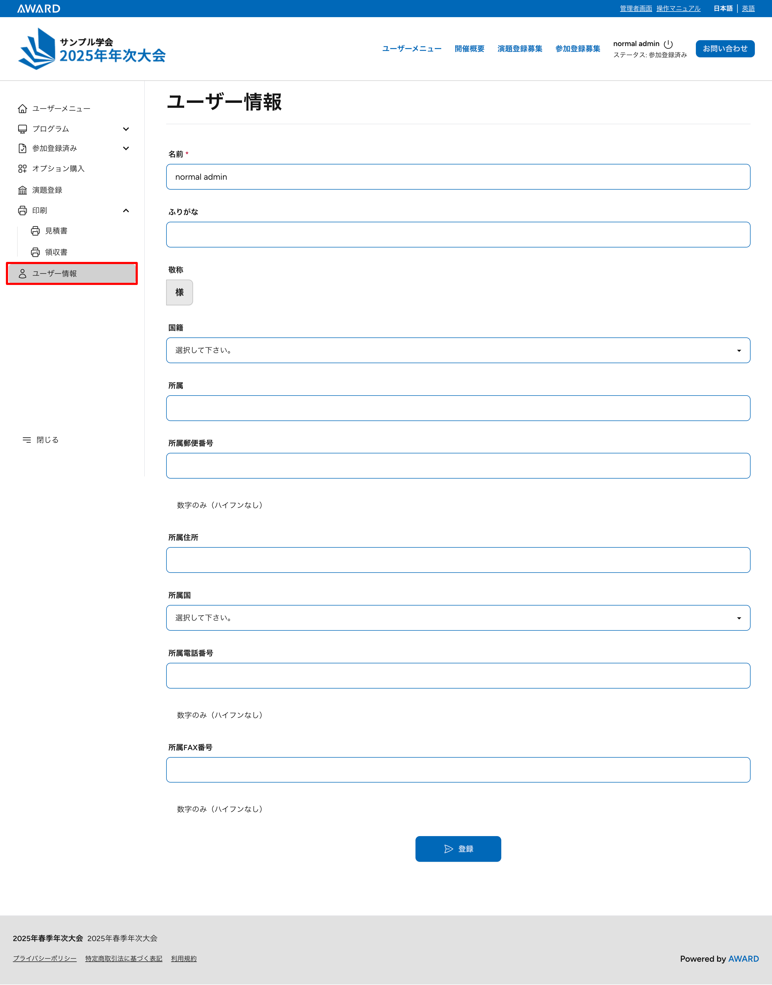Image resolution: width=772 pixels, height=985 pixels.
Task: Click the hamburger icon beside 閉じる
Action: click(27, 440)
